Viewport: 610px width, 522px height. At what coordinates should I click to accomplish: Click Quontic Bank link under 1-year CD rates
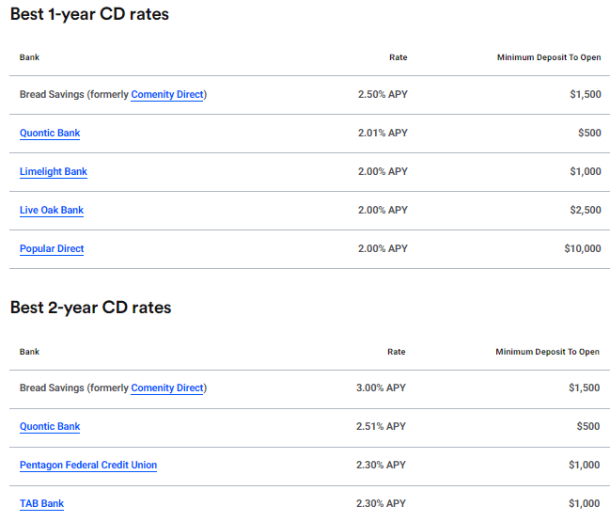pyautogui.click(x=50, y=134)
